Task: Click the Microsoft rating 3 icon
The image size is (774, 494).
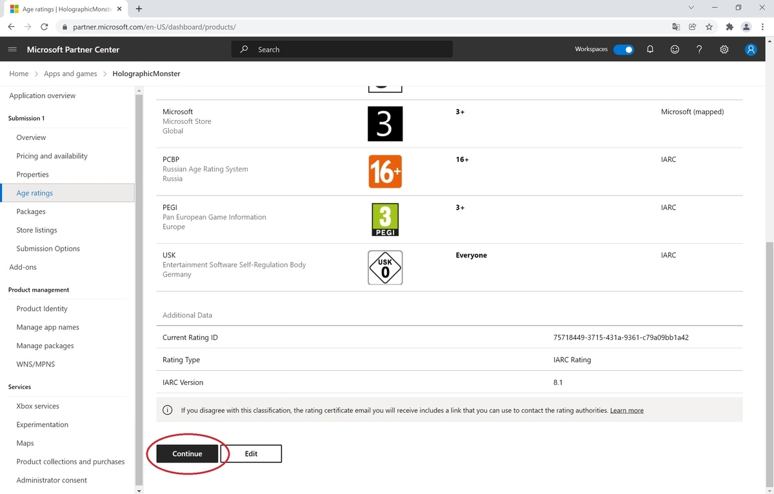Action: pyautogui.click(x=385, y=124)
